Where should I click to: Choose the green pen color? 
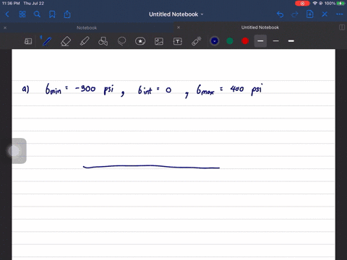[x=230, y=41]
